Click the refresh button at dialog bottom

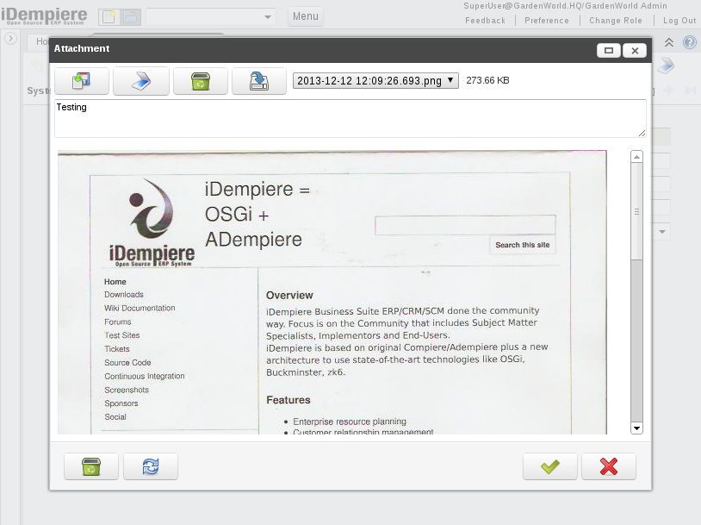pyautogui.click(x=150, y=466)
